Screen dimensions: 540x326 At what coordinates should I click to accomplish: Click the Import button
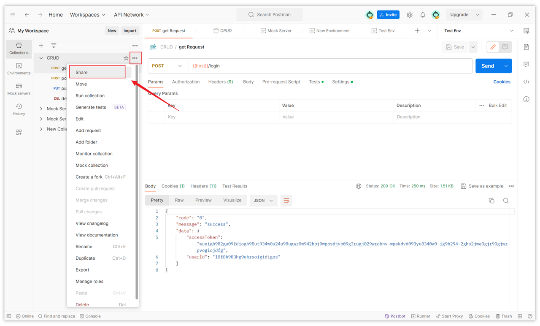click(x=130, y=31)
